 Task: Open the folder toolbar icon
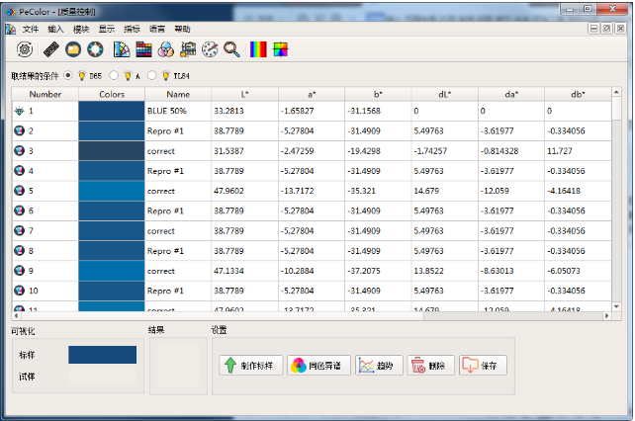coord(73,49)
